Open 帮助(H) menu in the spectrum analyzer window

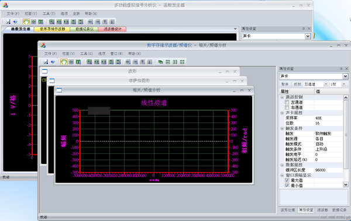(135, 54)
